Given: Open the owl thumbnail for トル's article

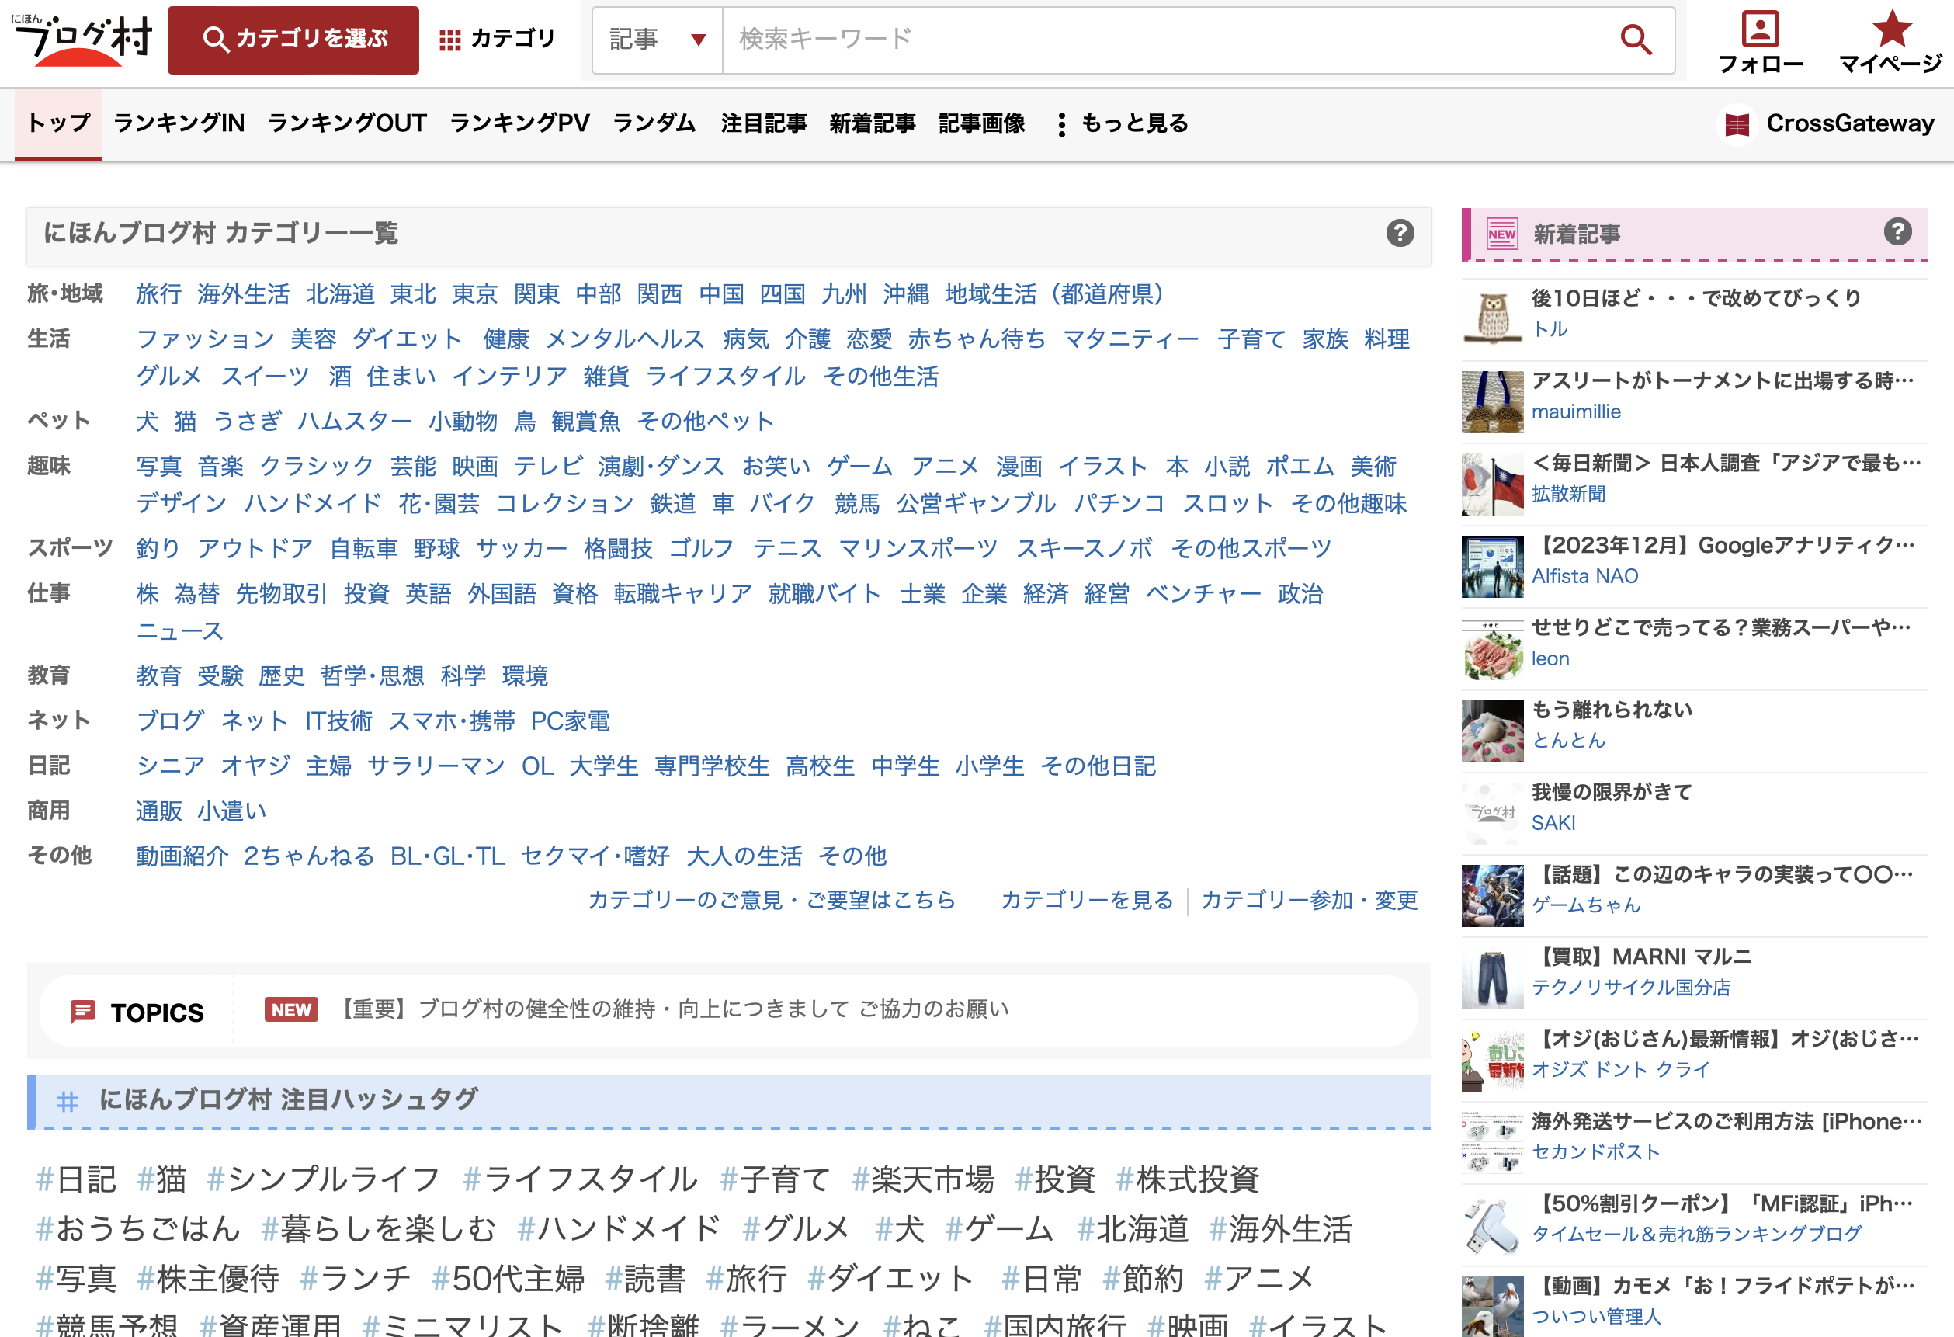Looking at the screenshot, I should 1492,318.
